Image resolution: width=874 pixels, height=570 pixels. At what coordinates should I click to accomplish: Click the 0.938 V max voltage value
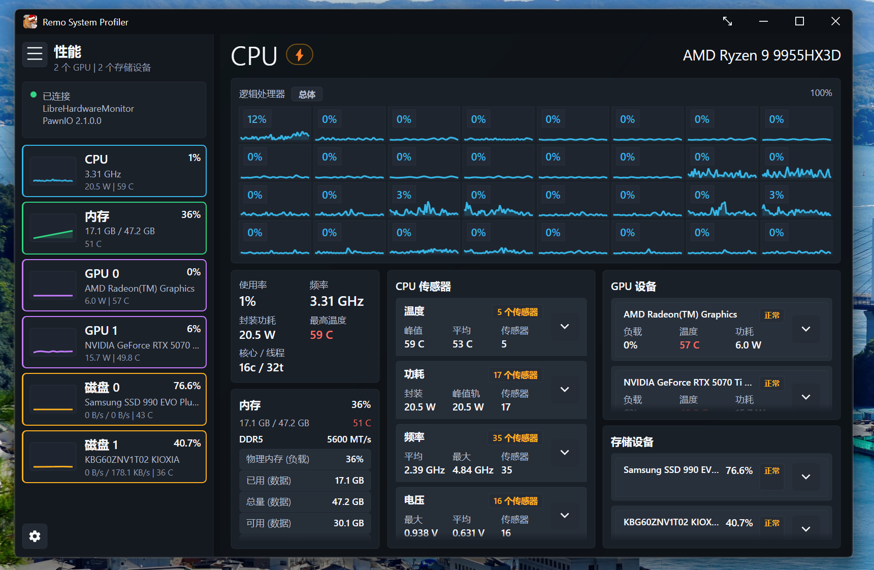coord(421,533)
